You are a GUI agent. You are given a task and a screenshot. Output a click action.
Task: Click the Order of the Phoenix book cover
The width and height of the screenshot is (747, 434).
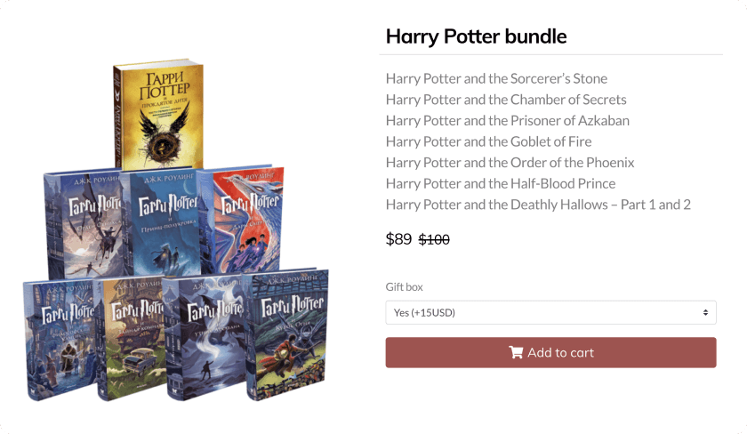[84, 224]
